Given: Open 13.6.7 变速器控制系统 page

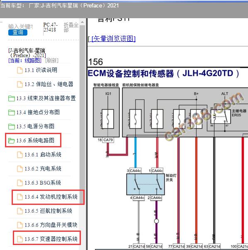Looking at the screenshot, I should click(x=51, y=239).
